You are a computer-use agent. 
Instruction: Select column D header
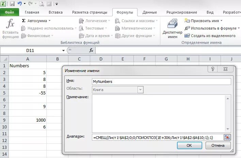click(x=101, y=59)
